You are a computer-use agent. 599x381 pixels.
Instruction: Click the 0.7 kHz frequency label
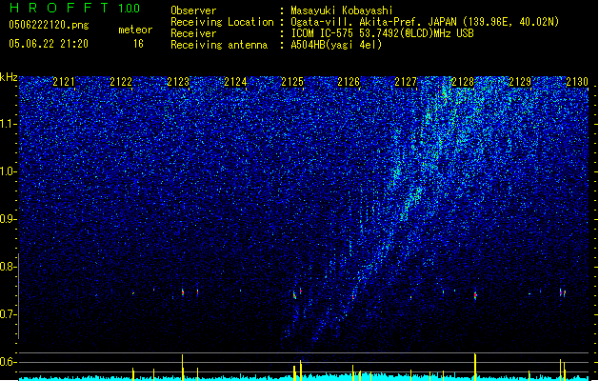tap(8, 314)
